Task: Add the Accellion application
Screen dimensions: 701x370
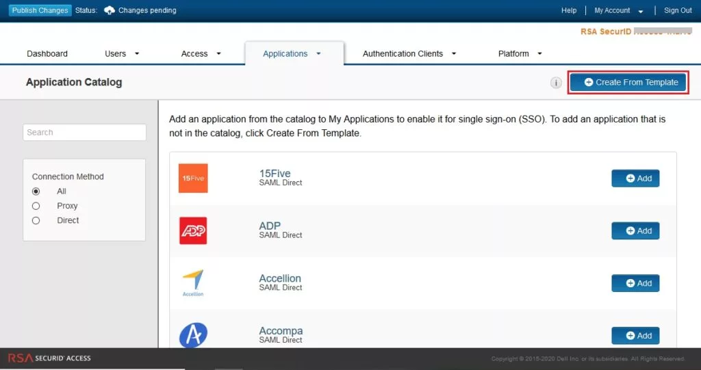Action: pos(635,283)
